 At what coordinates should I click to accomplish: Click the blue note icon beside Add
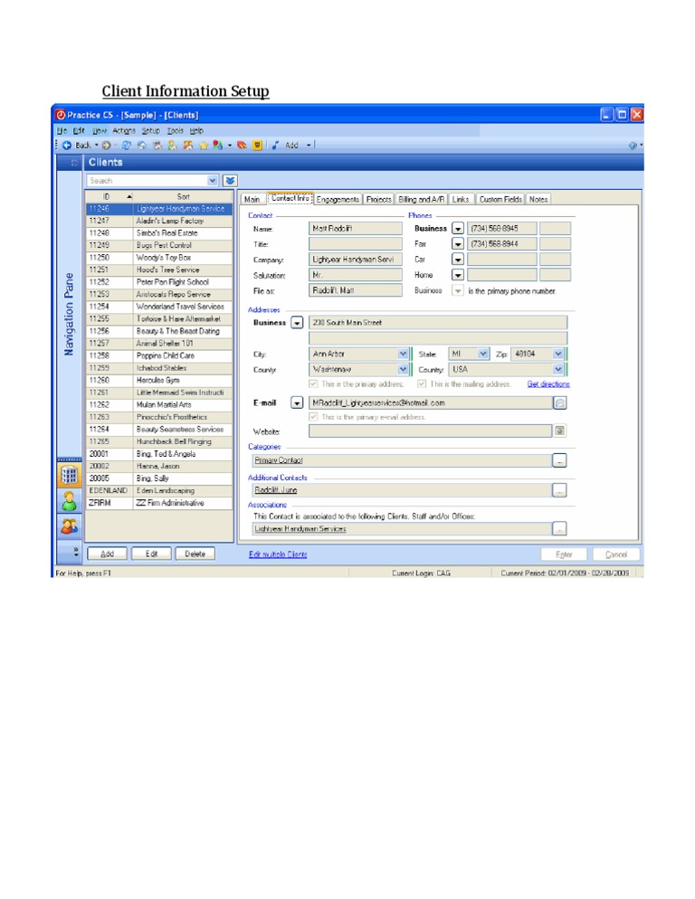275,146
